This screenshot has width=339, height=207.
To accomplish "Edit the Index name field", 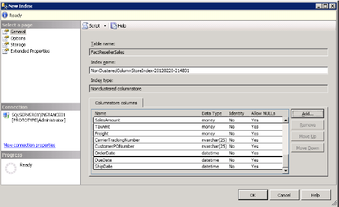I will point(208,71).
